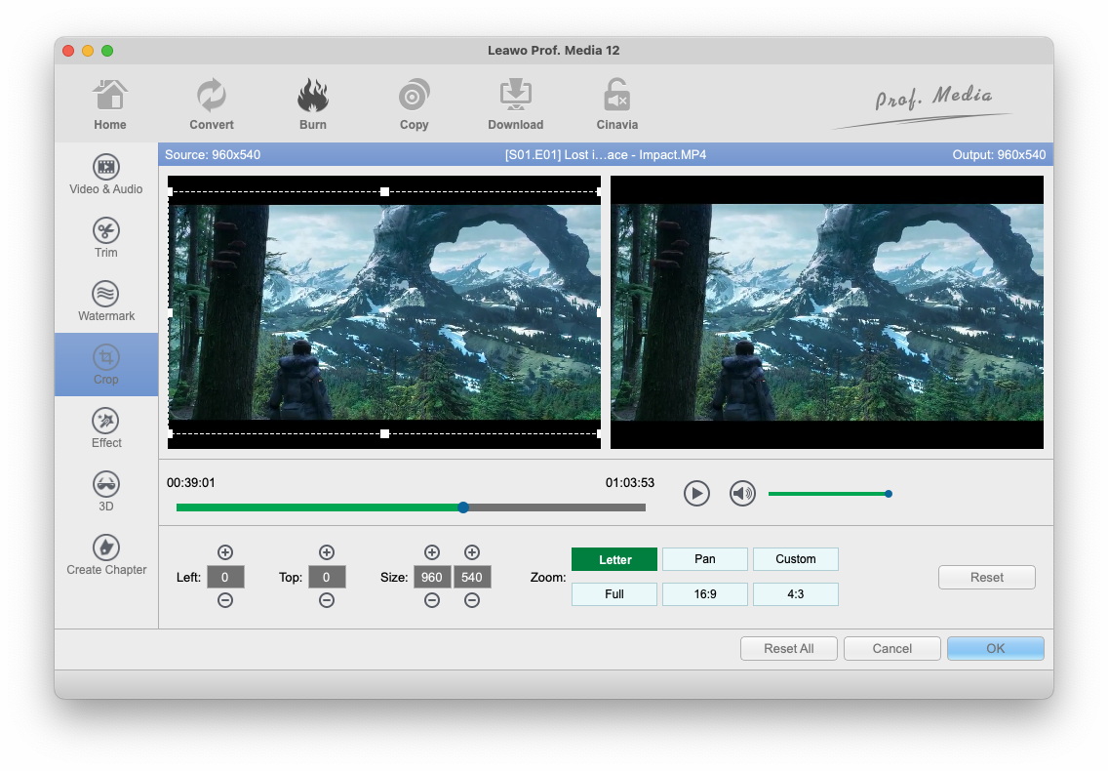Select 16:9 zoom ratio

click(704, 594)
